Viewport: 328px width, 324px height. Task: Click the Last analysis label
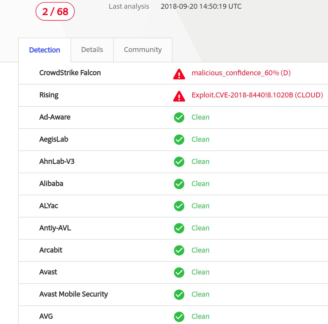(x=129, y=6)
